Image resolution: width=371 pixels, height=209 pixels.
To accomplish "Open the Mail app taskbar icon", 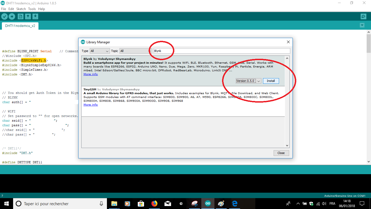I will click(x=167, y=204).
